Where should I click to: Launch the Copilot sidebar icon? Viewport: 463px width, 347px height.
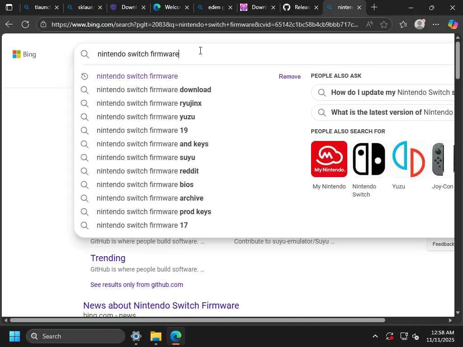click(453, 24)
